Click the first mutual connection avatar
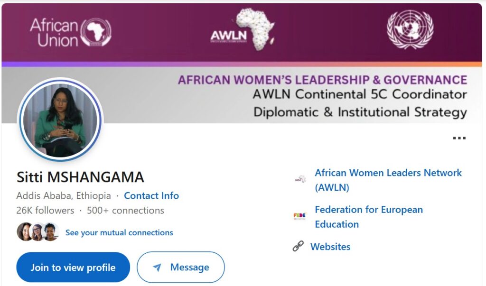Screen dimensions: 486x286 pos(24,232)
